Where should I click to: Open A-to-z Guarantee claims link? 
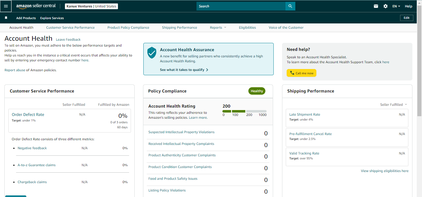(x=36, y=165)
